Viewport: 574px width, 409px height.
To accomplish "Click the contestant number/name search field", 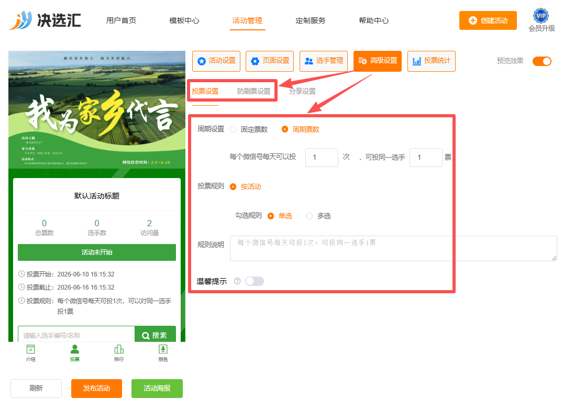I will [x=76, y=334].
